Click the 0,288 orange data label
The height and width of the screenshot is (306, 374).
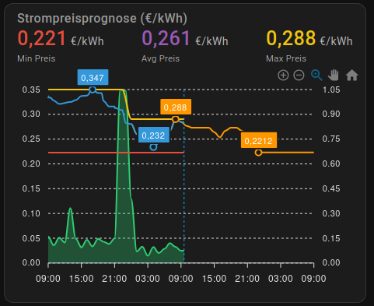176,107
